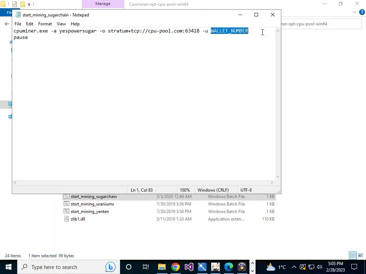Select the start_mining_yenten file

90,211
